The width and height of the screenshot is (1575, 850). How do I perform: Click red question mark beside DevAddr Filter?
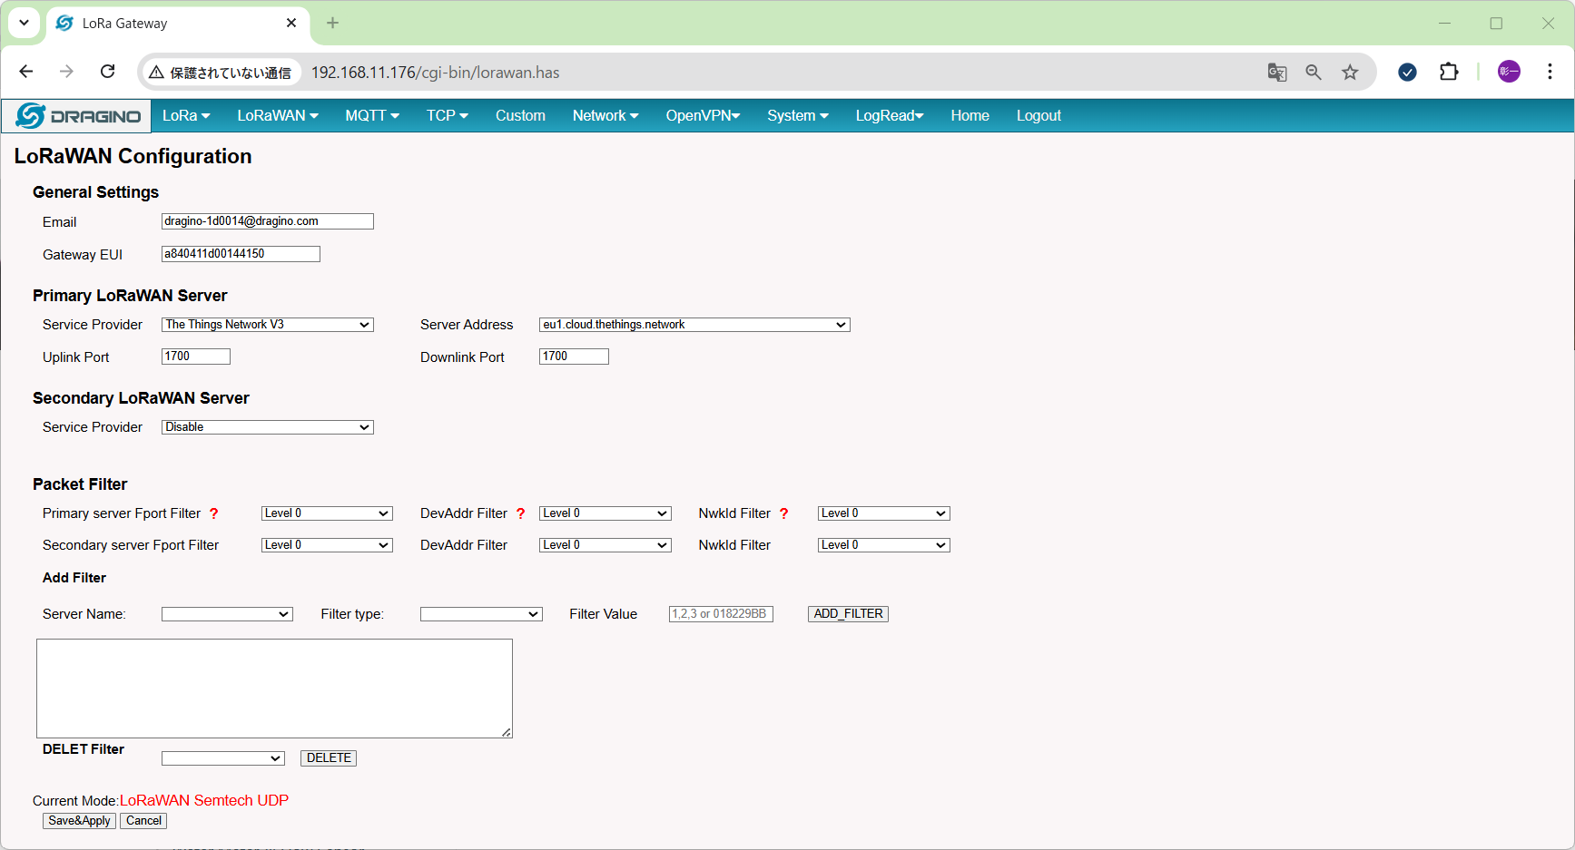pyautogui.click(x=521, y=513)
